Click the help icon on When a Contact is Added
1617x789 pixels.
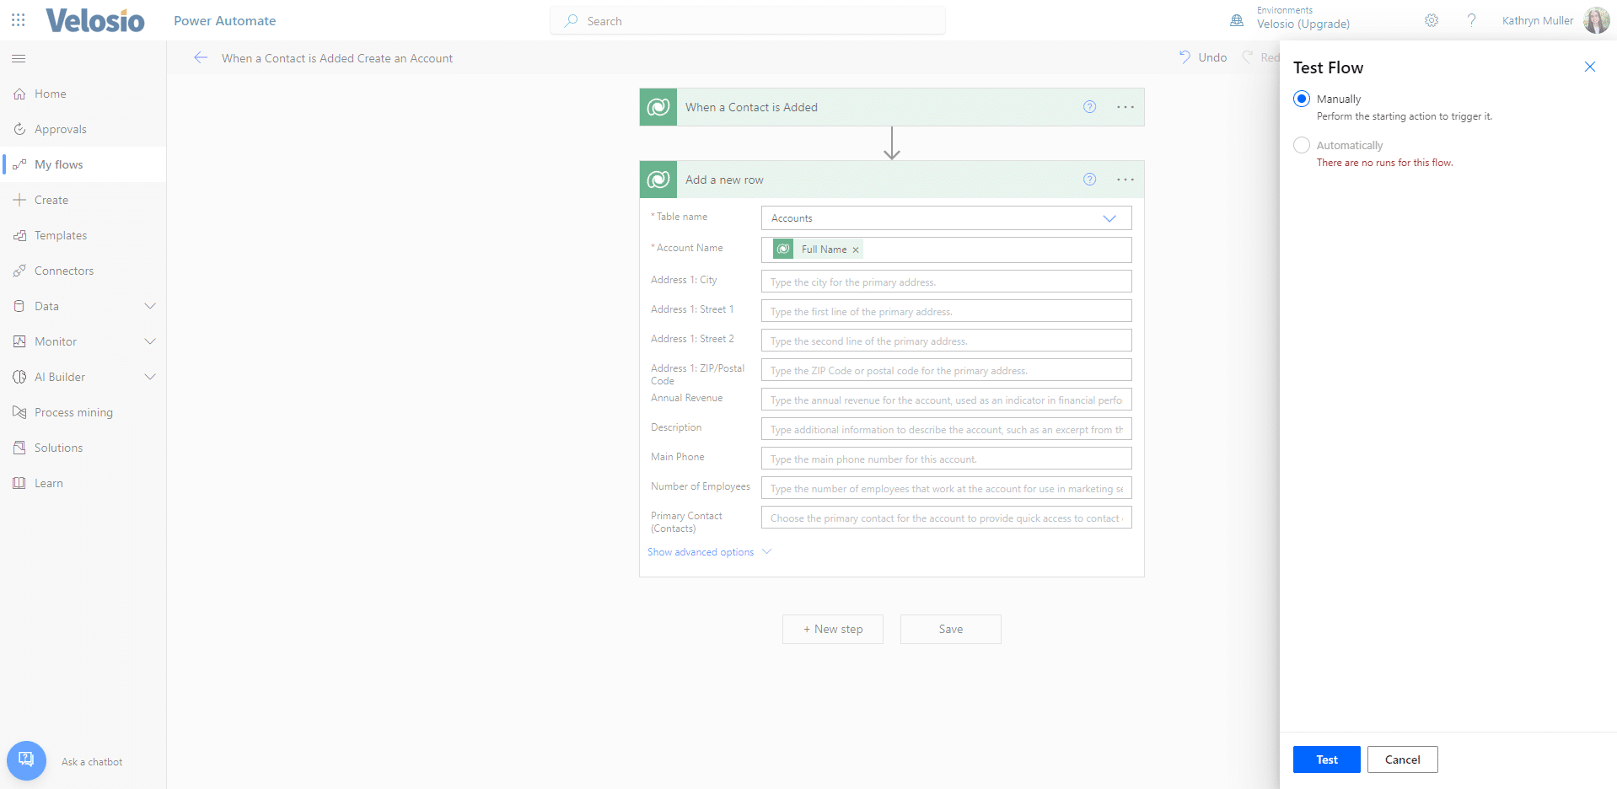pos(1089,107)
